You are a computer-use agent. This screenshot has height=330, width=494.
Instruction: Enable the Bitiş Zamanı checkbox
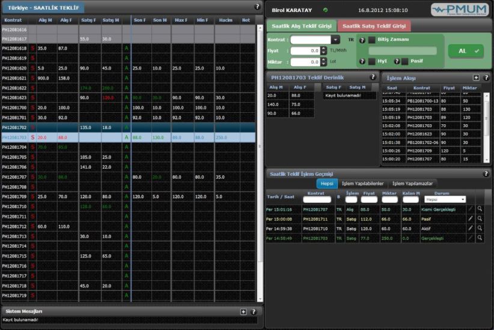(x=372, y=40)
